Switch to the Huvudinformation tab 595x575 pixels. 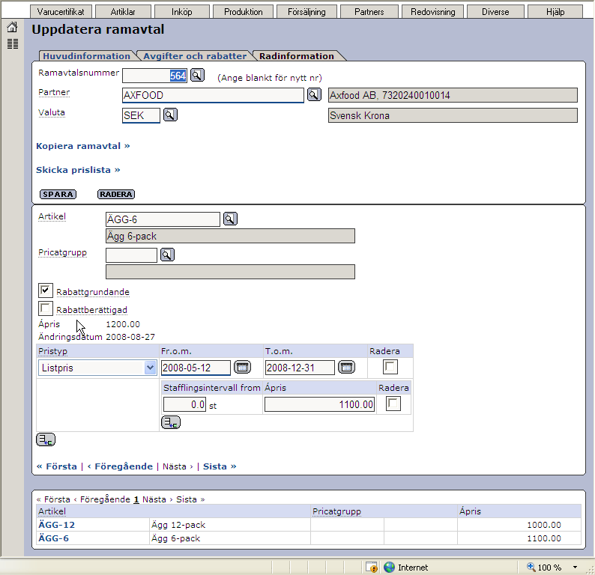coord(86,55)
